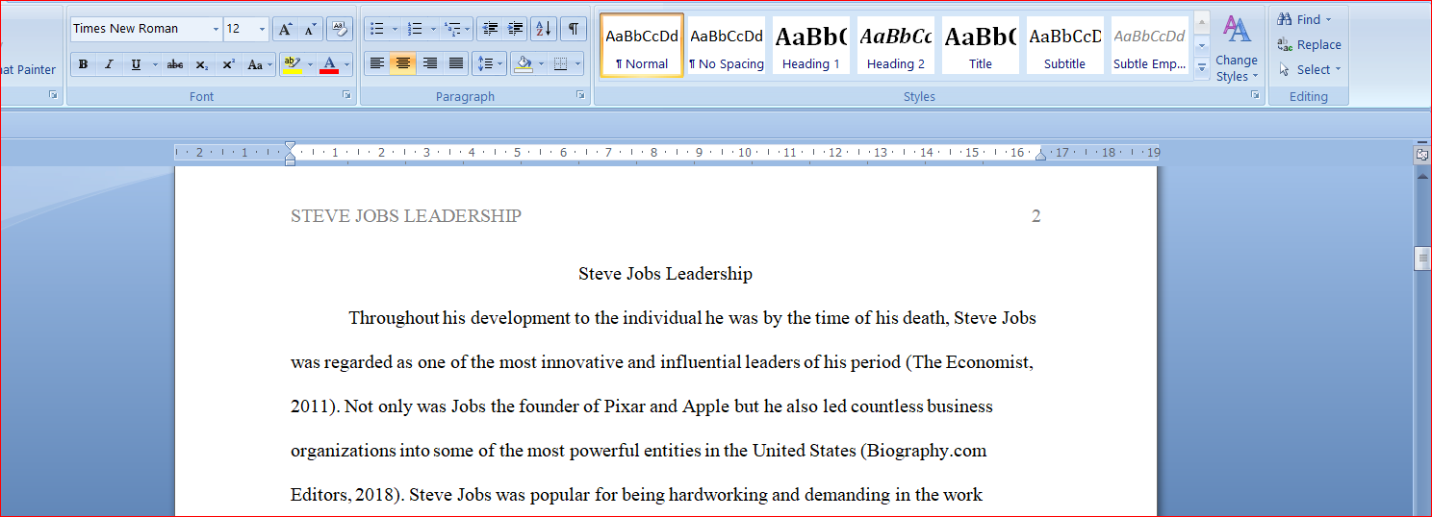Apply the Heading 1 style
1432x517 pixels.
pyautogui.click(x=811, y=45)
